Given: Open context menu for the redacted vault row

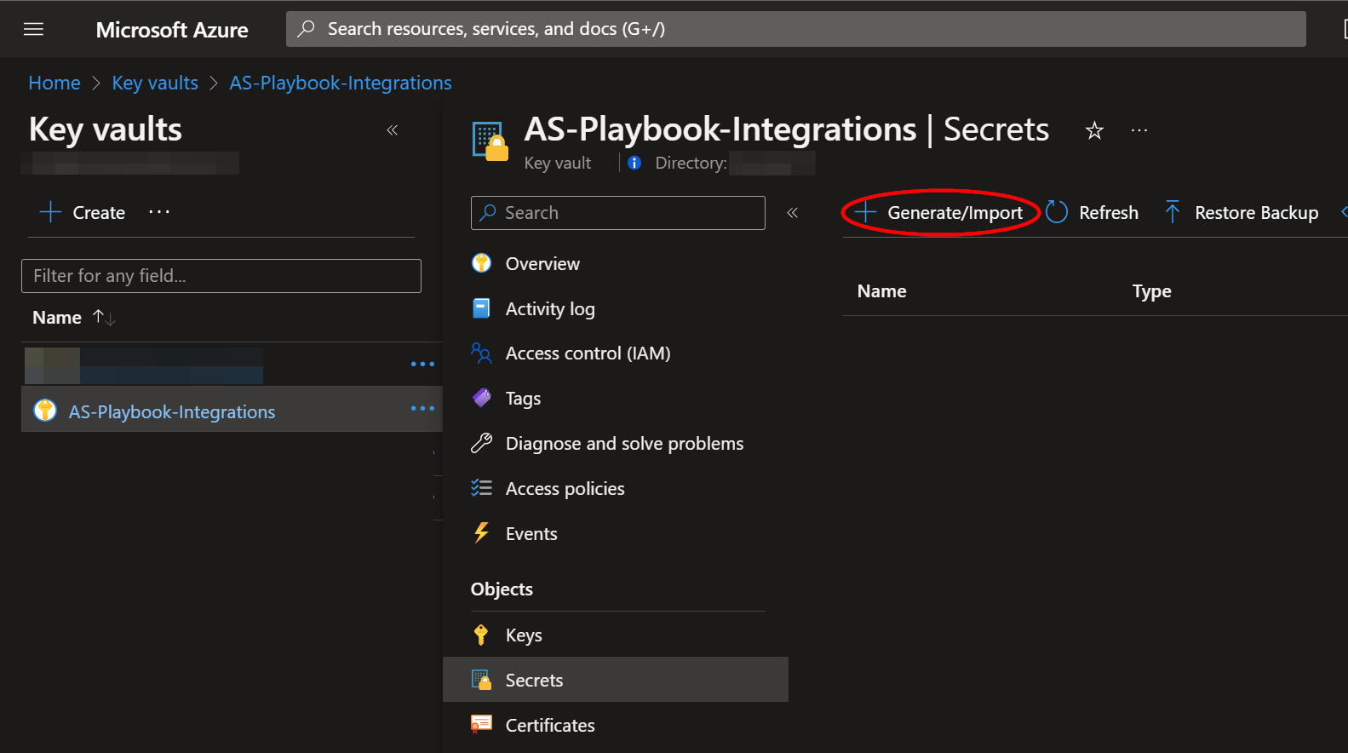Looking at the screenshot, I should tap(422, 364).
